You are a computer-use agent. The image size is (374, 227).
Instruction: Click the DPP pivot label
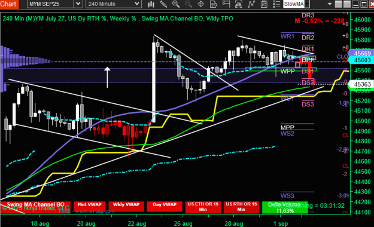point(308,60)
